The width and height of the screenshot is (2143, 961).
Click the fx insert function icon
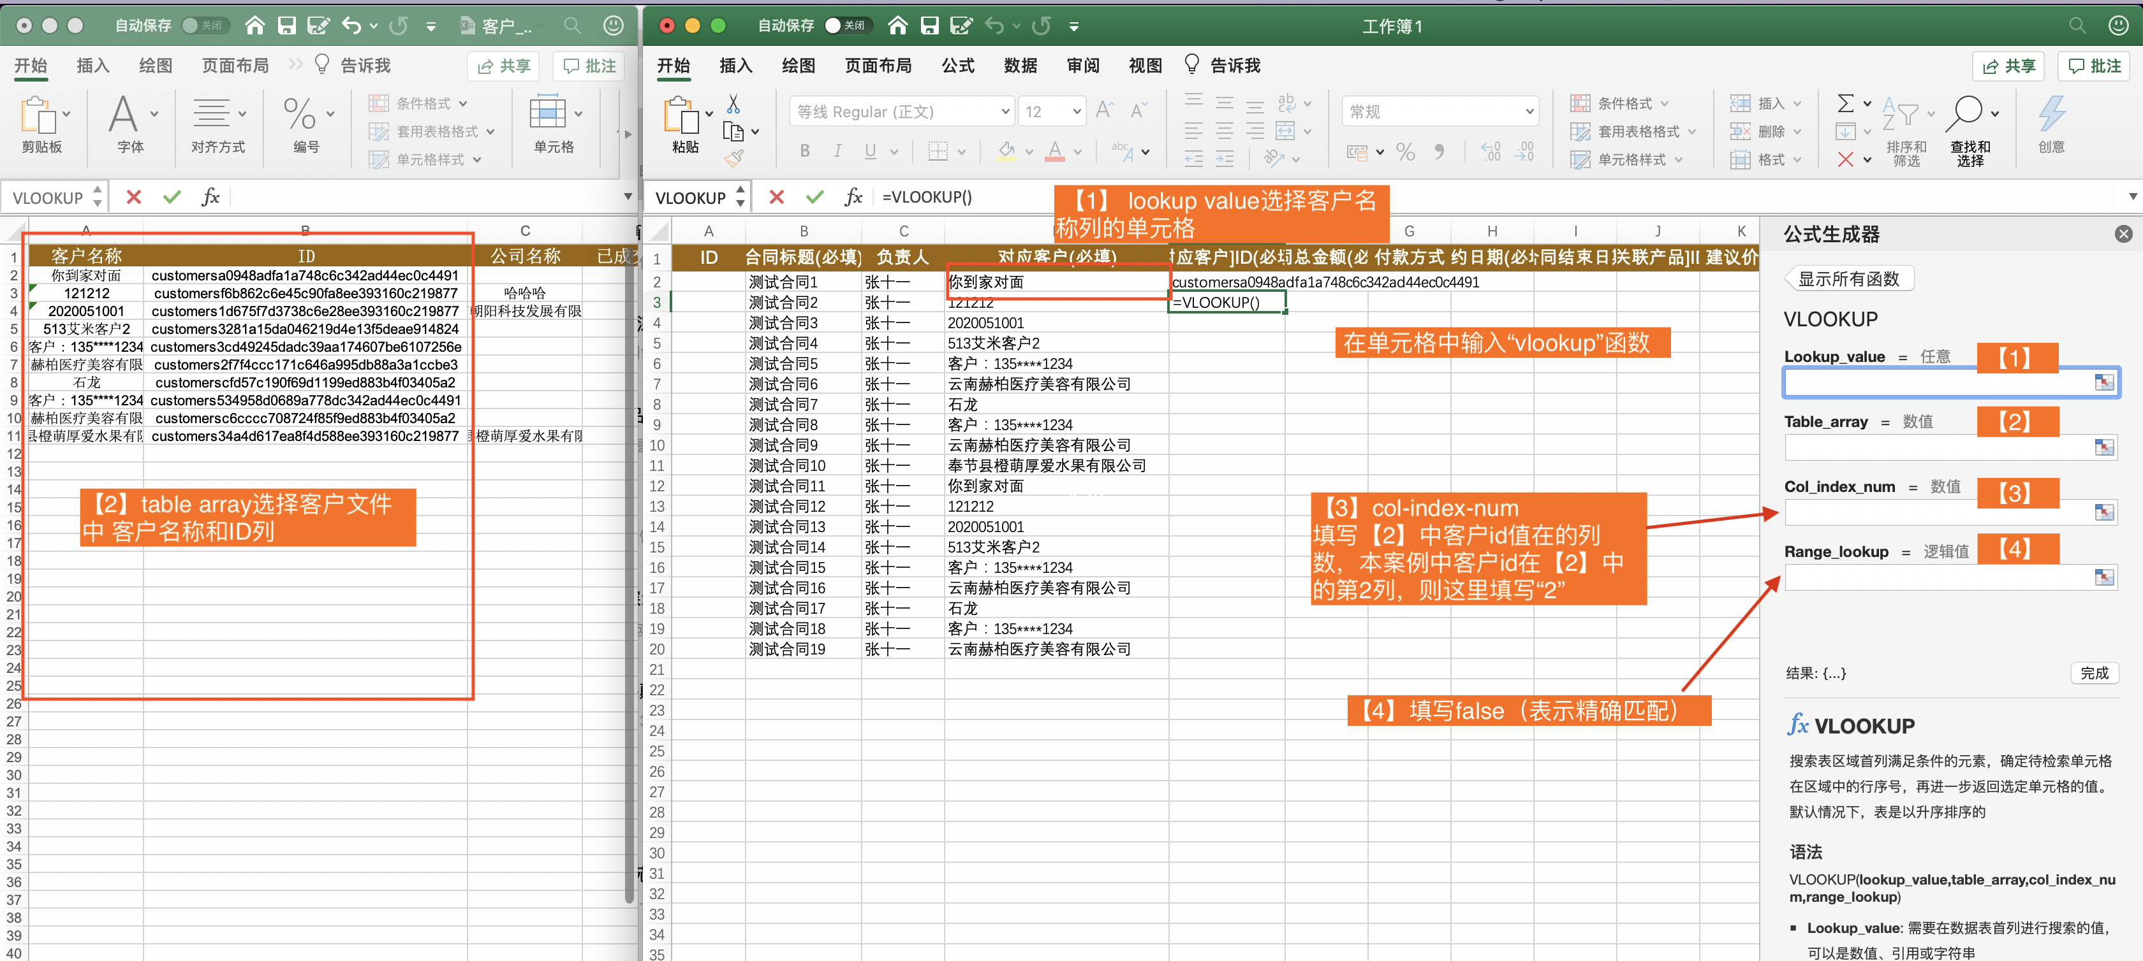853,197
